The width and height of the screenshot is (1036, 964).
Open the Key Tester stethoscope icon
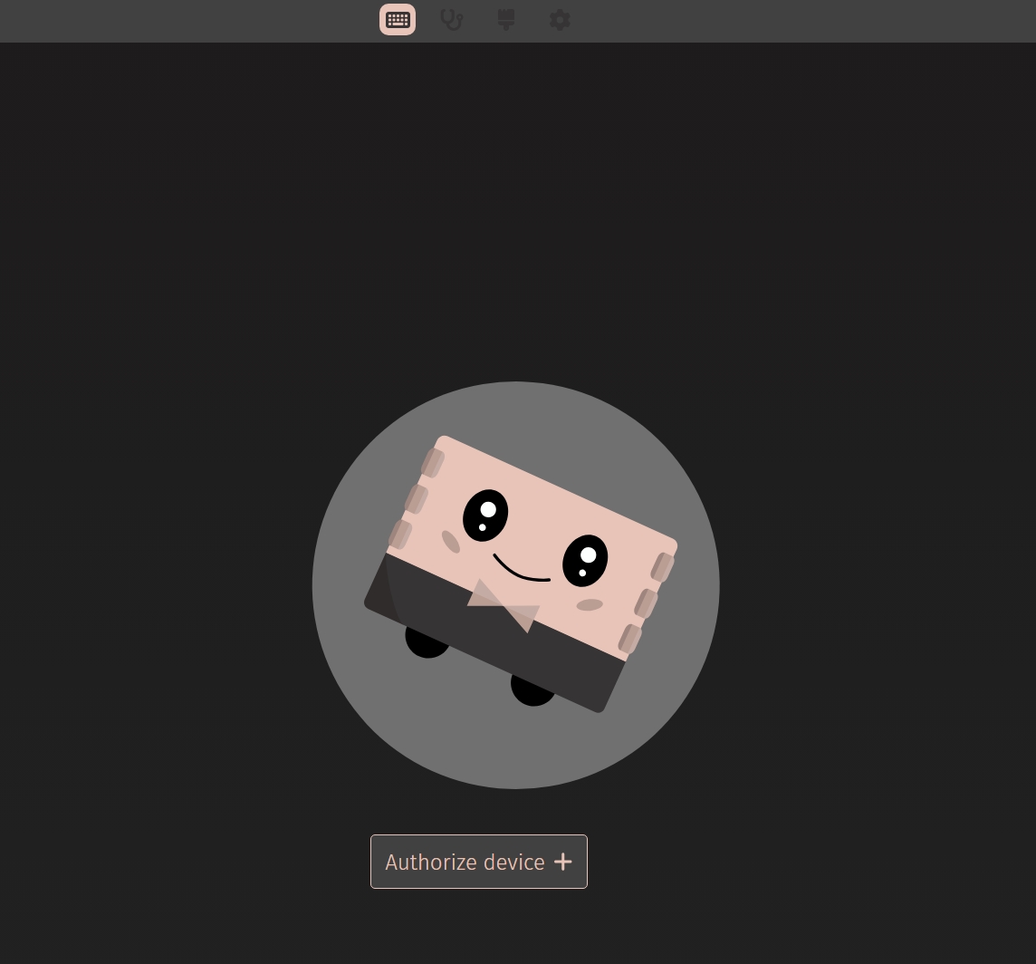tap(452, 20)
